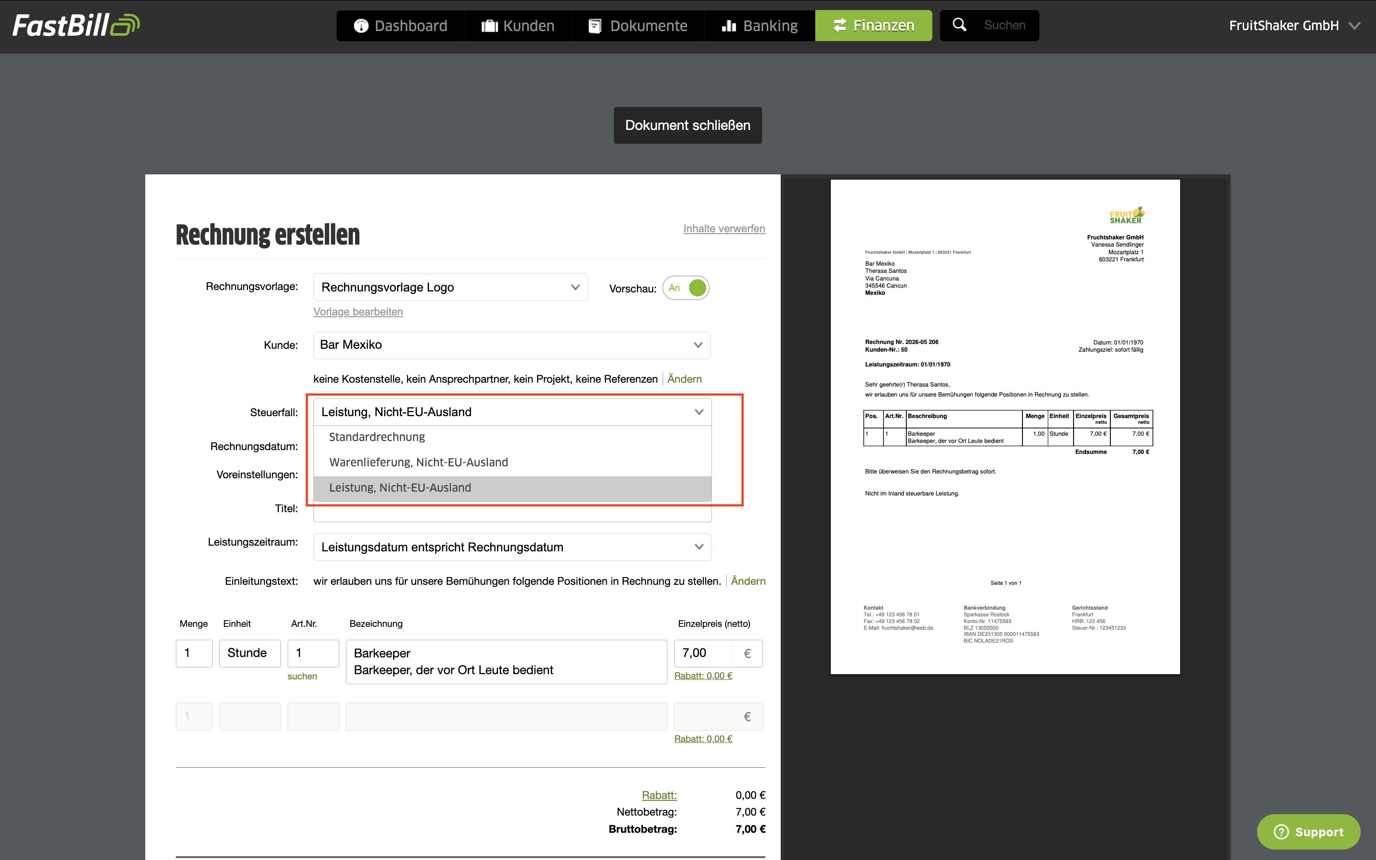The height and width of the screenshot is (860, 1376).
Task: Click the Finanzen arrows icon
Action: point(839,25)
